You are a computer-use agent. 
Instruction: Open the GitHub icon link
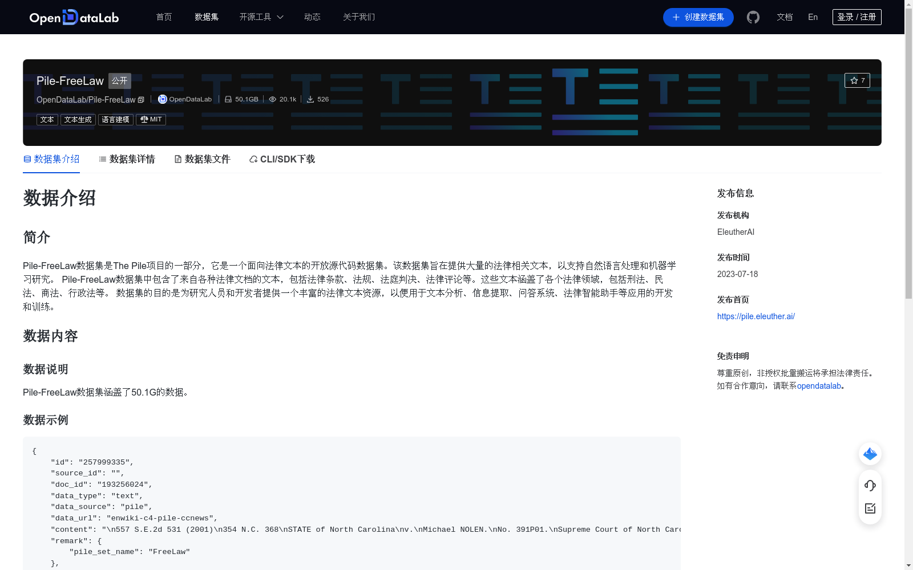[x=753, y=17]
